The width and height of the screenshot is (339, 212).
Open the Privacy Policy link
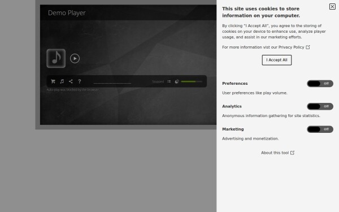coord(294,47)
